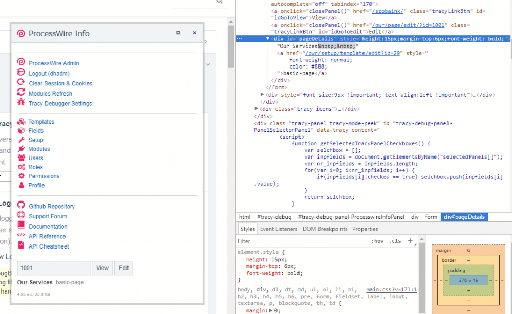Viewport: 512px width, 314px height.
Task: Click the ProcessWire Admin logo icon
Action: tap(21, 63)
